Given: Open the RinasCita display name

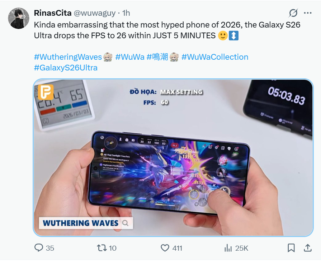Looking at the screenshot, I should (53, 13).
